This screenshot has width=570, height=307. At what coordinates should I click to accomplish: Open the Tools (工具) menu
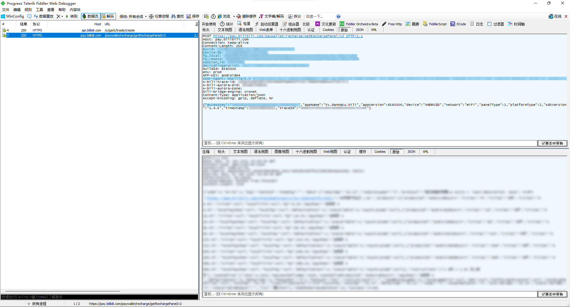(x=39, y=10)
